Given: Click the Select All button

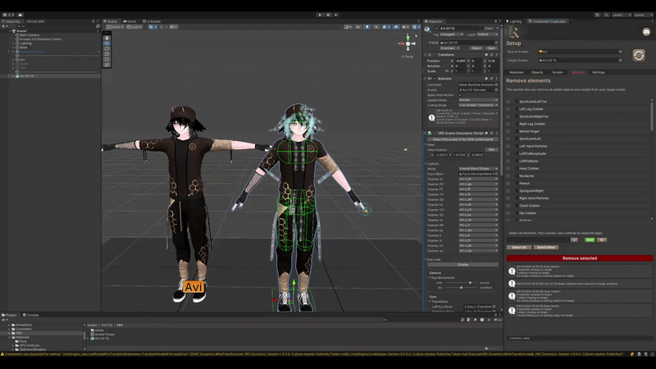Looking at the screenshot, I should click(x=519, y=248).
